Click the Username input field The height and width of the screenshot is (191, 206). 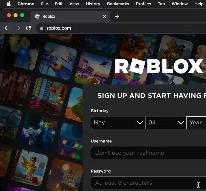pyautogui.click(x=149, y=153)
